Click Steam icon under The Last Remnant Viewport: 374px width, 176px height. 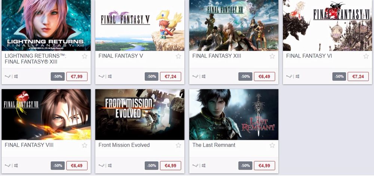coord(195,166)
